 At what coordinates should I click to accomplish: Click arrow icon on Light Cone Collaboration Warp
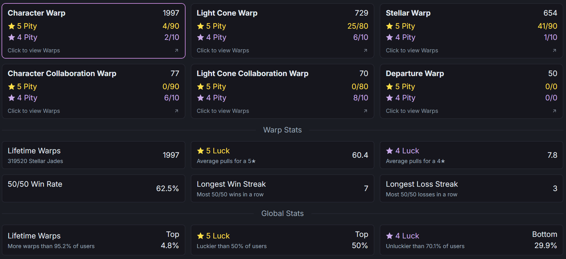tap(365, 111)
